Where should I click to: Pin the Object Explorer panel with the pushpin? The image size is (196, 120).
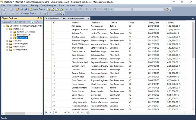[38, 18]
